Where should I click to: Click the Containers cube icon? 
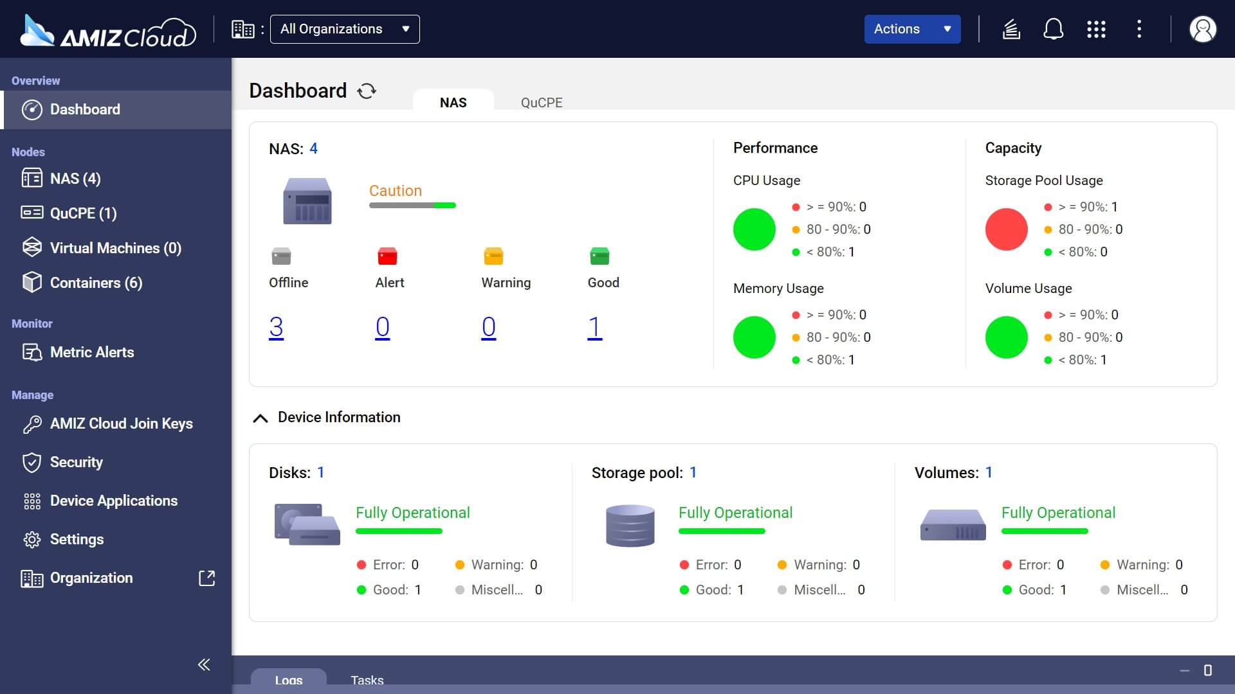point(32,282)
